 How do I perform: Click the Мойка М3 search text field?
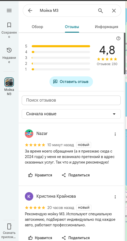[x=49, y=11]
